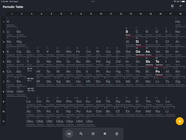Viewport: 186px width, 140px height.
Task: Select the Antimony element
Action: [x=150, y=62]
